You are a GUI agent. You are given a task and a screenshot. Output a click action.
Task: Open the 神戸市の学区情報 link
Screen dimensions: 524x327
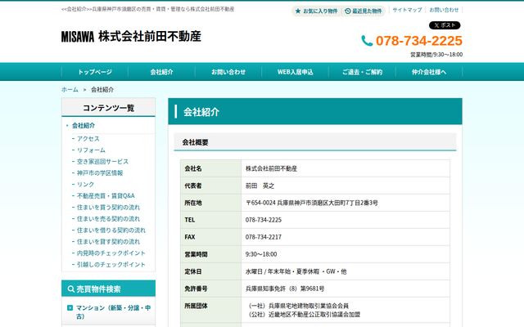[x=100, y=172]
